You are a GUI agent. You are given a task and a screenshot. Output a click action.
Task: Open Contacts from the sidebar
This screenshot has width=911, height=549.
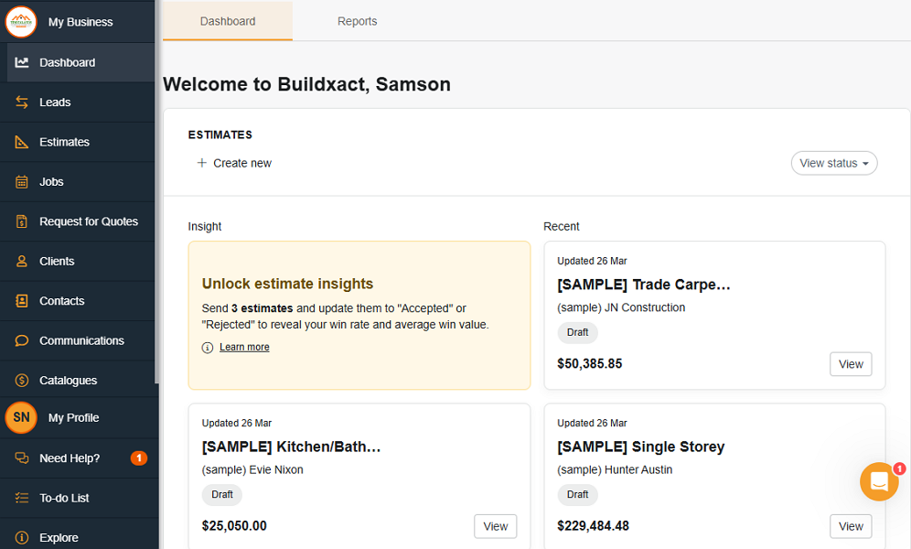point(77,301)
